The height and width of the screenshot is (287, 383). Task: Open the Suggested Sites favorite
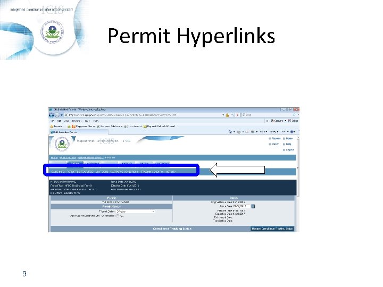click(83, 126)
